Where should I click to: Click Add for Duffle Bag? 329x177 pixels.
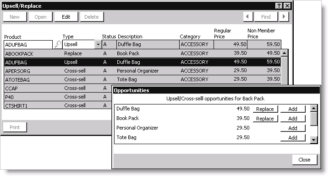tap(293, 109)
